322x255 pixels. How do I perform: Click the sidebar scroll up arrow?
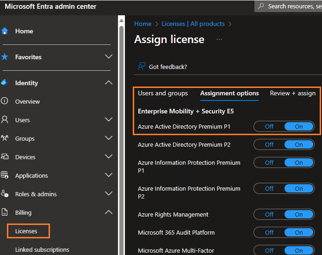tap(121, 20)
